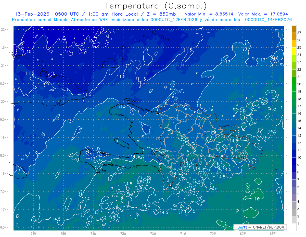
Task: Click the '1' color scale label
Action: [x=298, y=224]
